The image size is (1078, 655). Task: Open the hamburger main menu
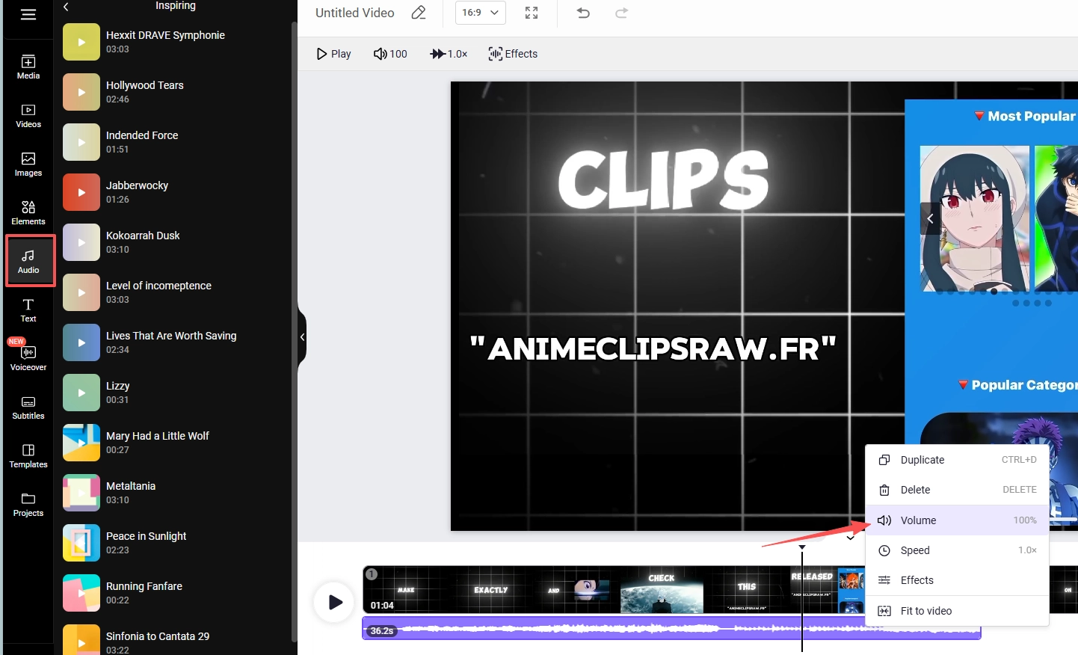pyautogui.click(x=28, y=14)
